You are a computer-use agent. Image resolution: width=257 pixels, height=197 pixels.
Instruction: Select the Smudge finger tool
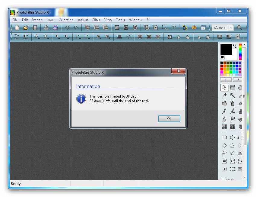(x=232, y=119)
